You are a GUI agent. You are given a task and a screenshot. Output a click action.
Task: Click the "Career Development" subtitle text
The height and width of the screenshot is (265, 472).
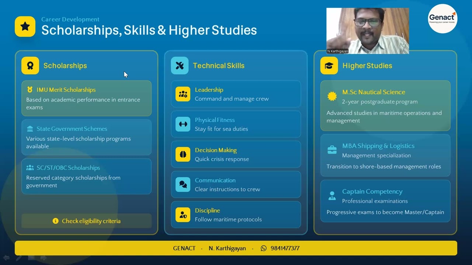(70, 20)
